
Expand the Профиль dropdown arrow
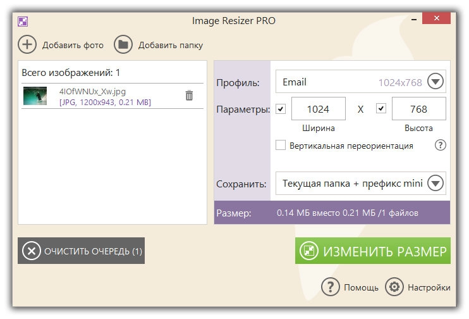coord(436,82)
